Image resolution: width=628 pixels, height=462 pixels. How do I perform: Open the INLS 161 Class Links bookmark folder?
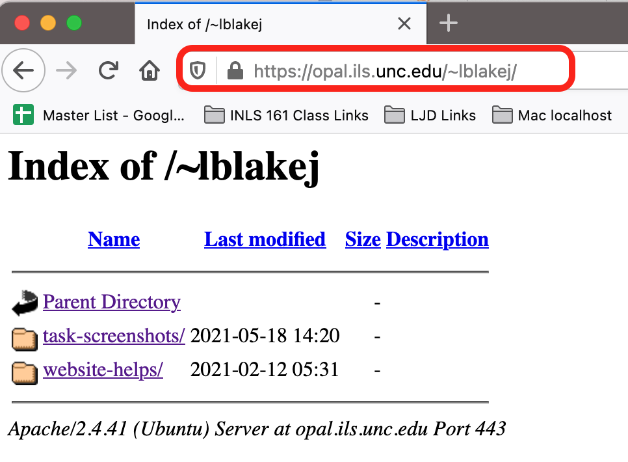(x=287, y=116)
